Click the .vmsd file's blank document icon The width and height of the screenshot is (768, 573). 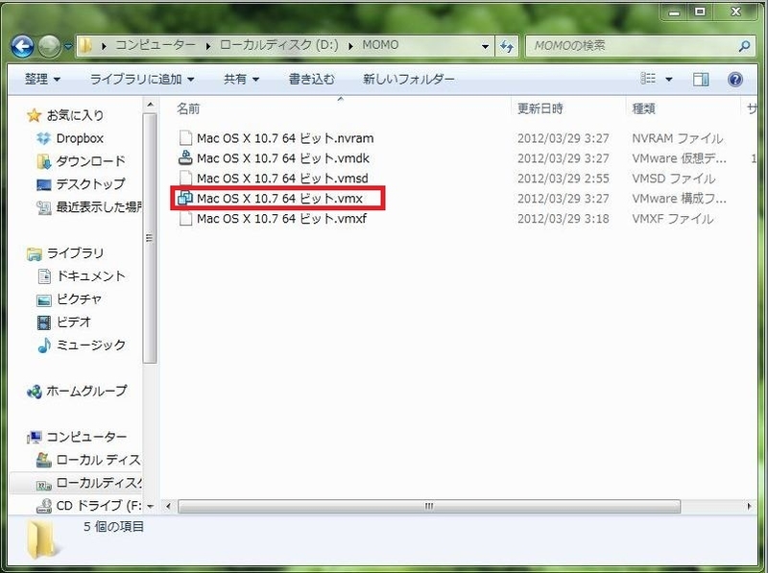coord(185,179)
